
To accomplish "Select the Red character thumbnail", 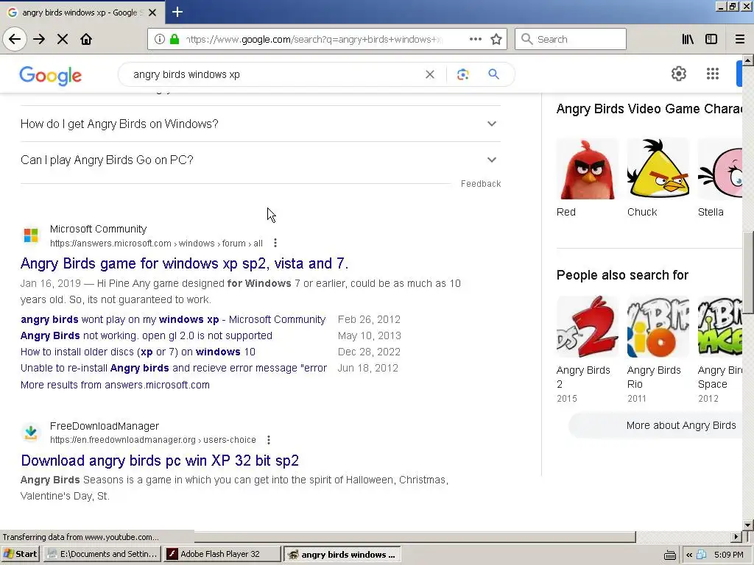I will (587, 168).
